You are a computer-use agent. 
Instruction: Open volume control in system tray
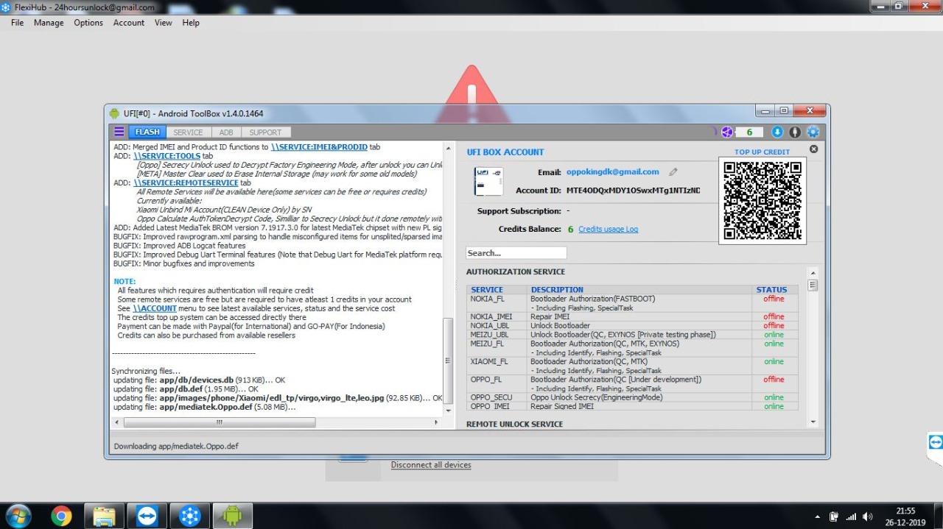868,516
